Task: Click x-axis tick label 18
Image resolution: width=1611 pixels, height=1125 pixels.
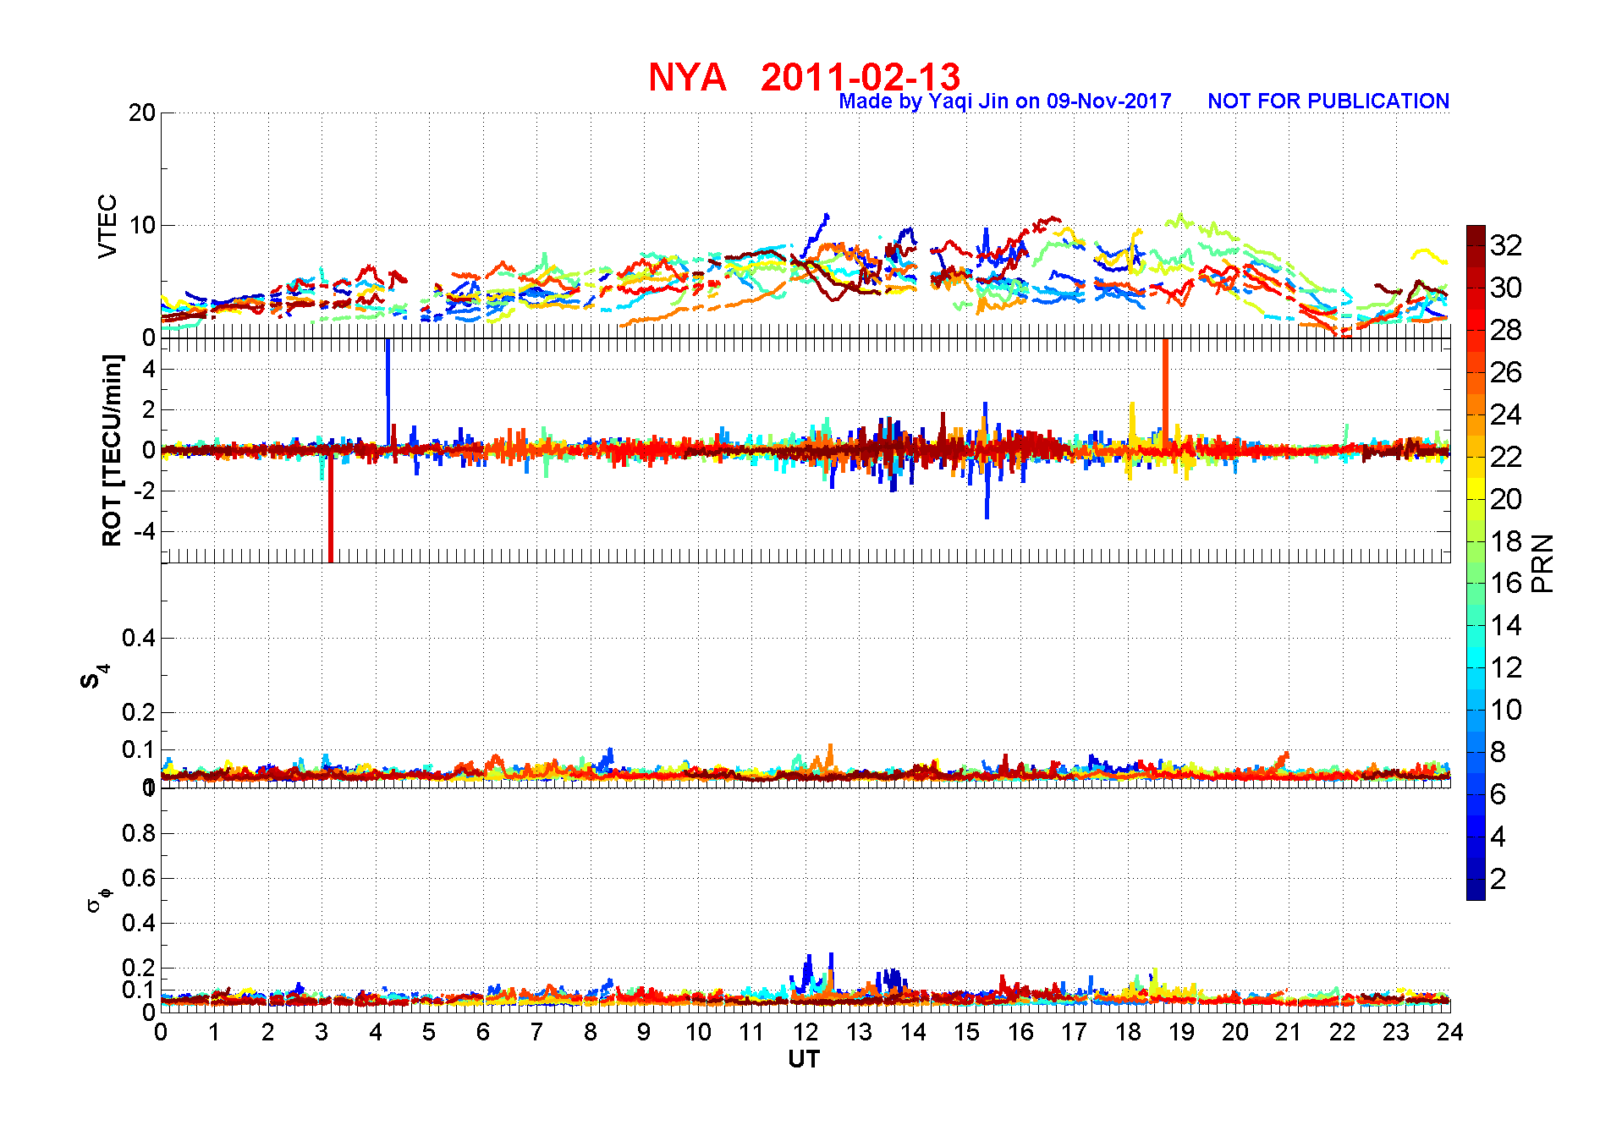Action: (x=1128, y=1033)
